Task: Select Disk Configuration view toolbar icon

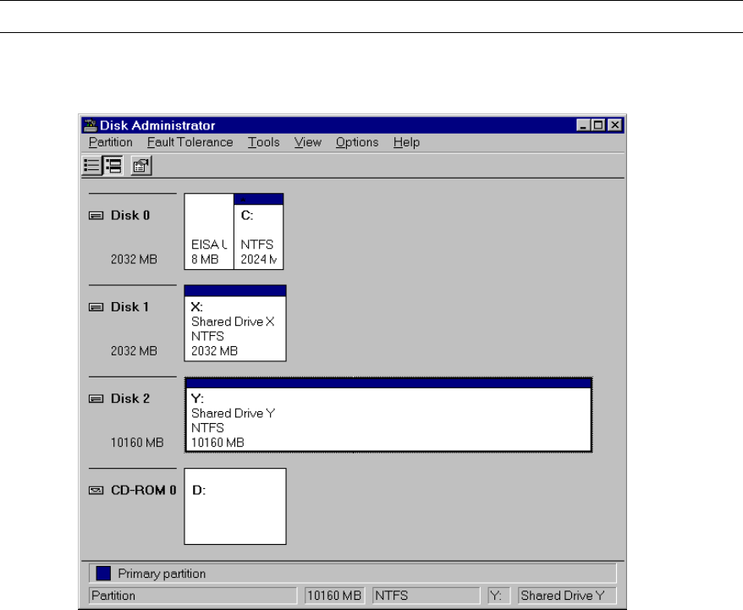Action: click(x=112, y=166)
